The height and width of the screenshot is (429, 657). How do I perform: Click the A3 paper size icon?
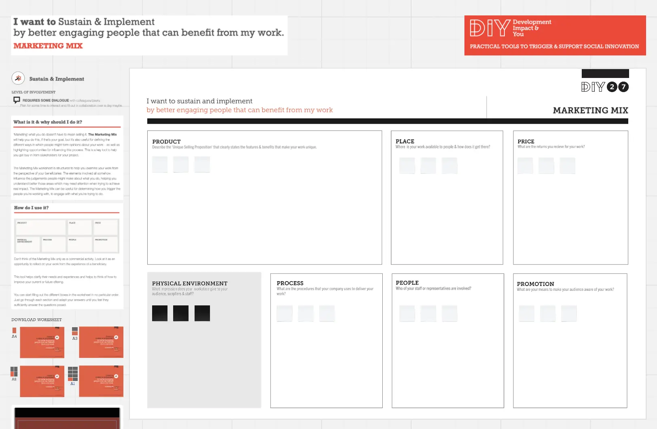75,331
